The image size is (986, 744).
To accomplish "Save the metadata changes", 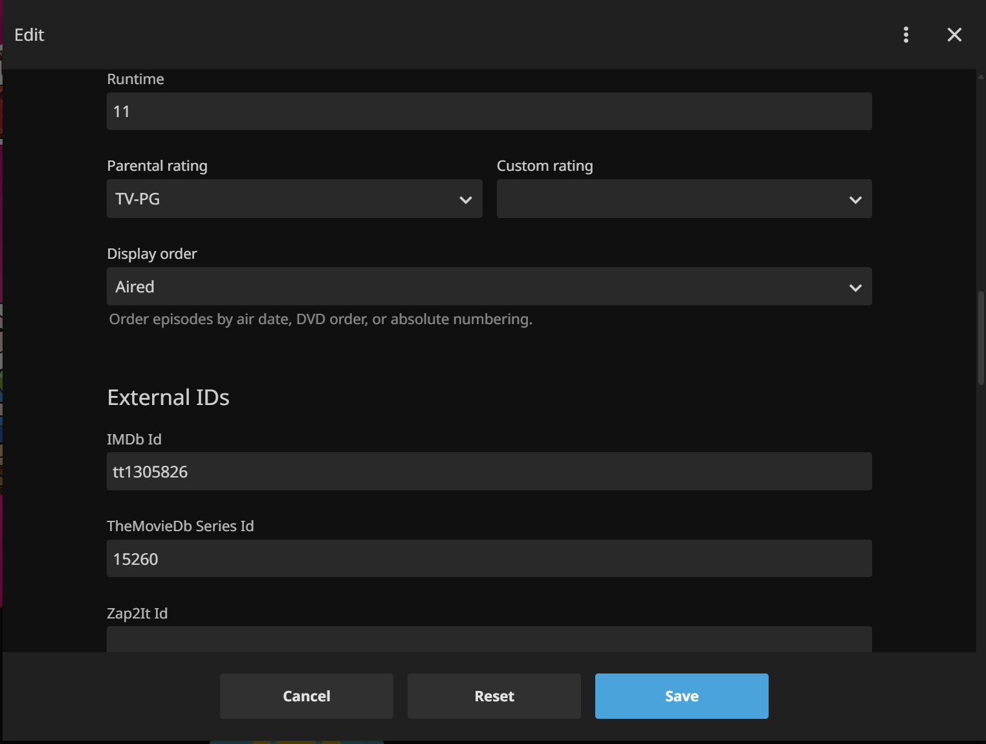I will pos(681,696).
